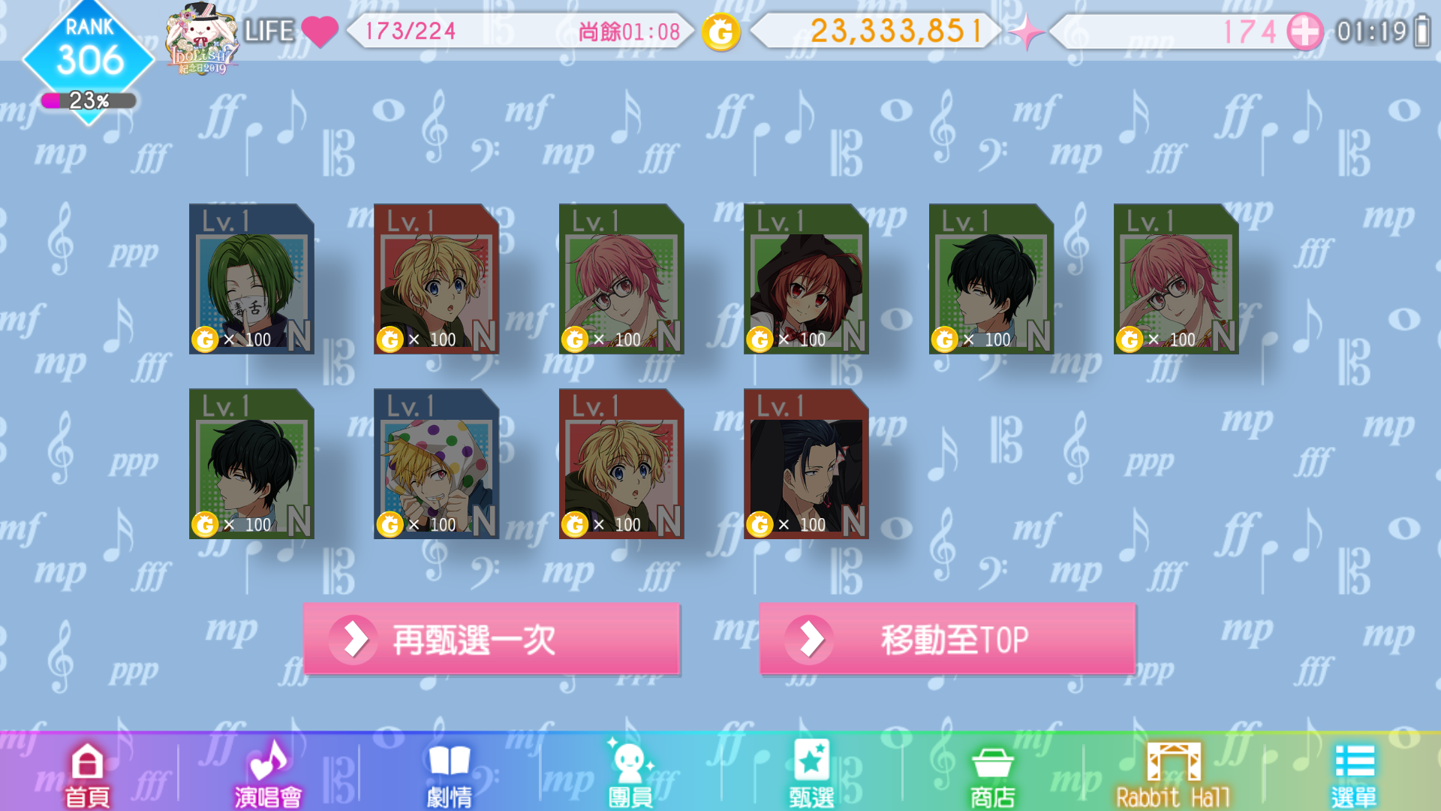This screenshot has height=811, width=1441.
Task: Select the polka-dot hooded blond character card
Action: click(x=436, y=463)
